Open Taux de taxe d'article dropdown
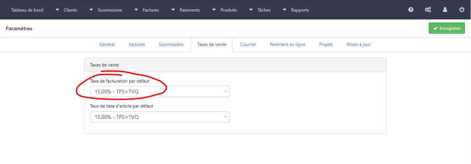This screenshot has width=471, height=164. pyautogui.click(x=160, y=117)
